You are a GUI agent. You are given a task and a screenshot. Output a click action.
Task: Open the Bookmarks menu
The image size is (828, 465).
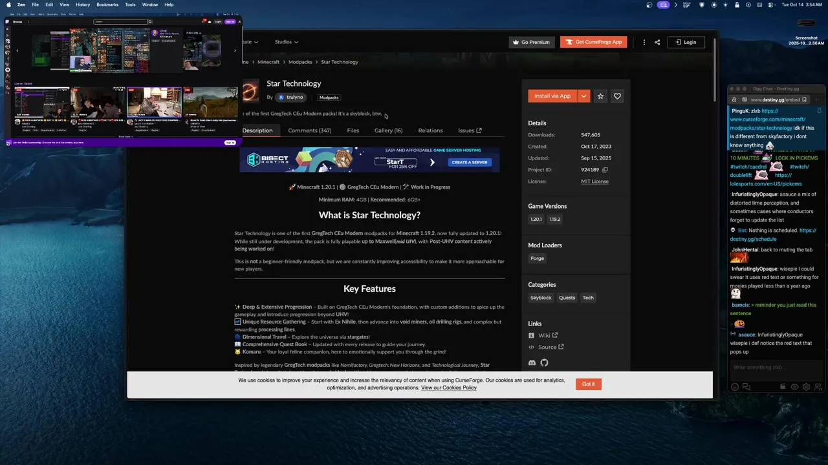pos(107,5)
